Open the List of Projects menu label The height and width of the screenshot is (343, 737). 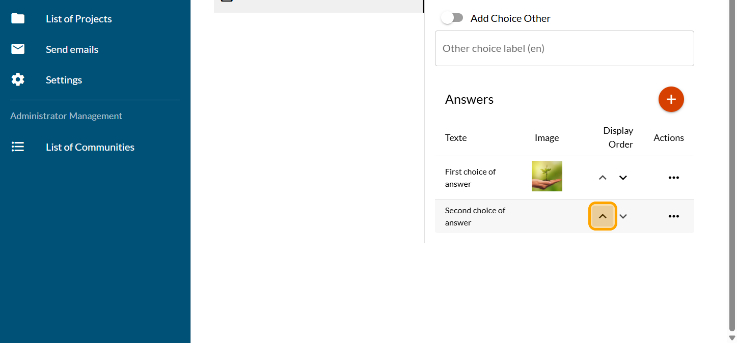tap(79, 19)
